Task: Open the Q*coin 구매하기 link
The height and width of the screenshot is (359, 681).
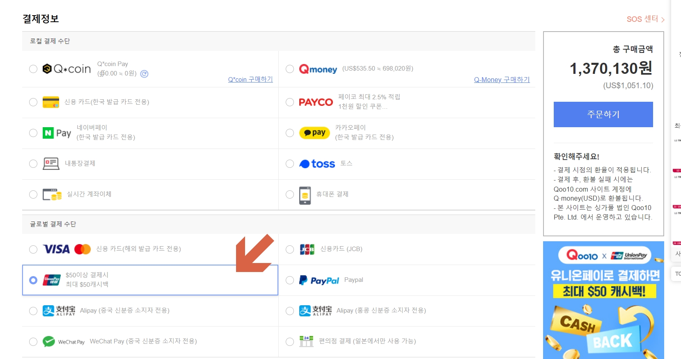Action: click(x=250, y=79)
